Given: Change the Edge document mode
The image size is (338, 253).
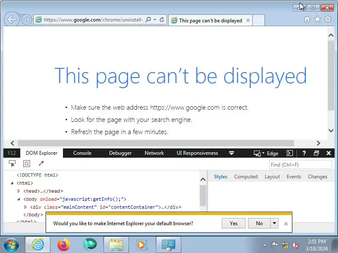Looking at the screenshot, I should click(273, 153).
